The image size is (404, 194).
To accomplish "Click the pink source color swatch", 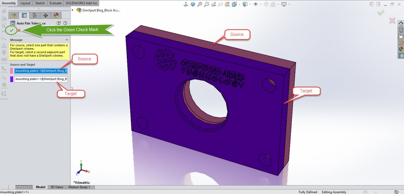I will tap(12, 71).
